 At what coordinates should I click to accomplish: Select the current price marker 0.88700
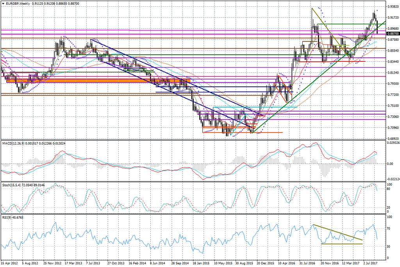click(x=393, y=34)
